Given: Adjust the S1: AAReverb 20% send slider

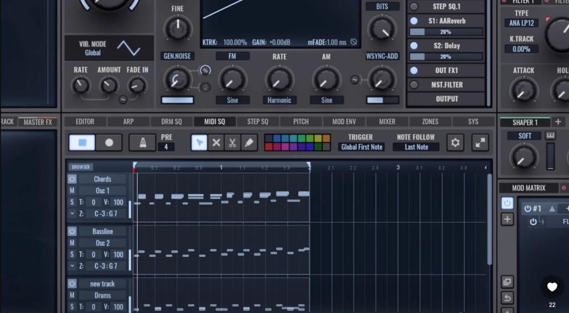Looking at the screenshot, I should pyautogui.click(x=446, y=32).
